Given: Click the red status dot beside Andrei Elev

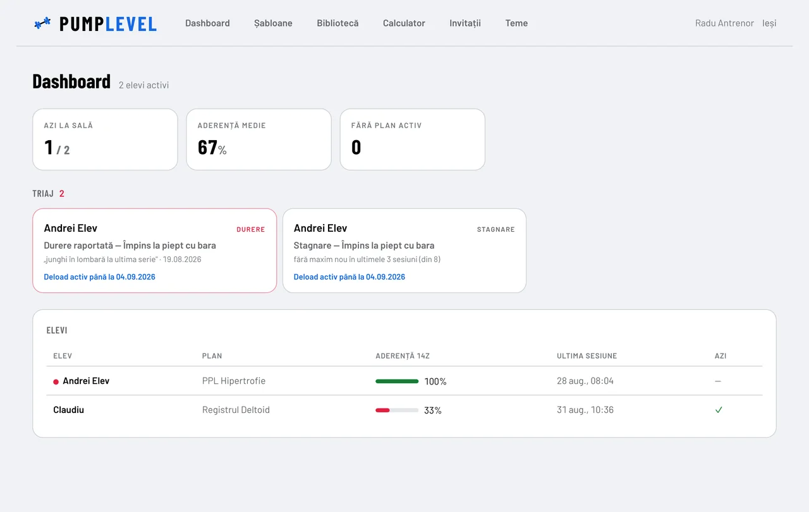Looking at the screenshot, I should [56, 382].
